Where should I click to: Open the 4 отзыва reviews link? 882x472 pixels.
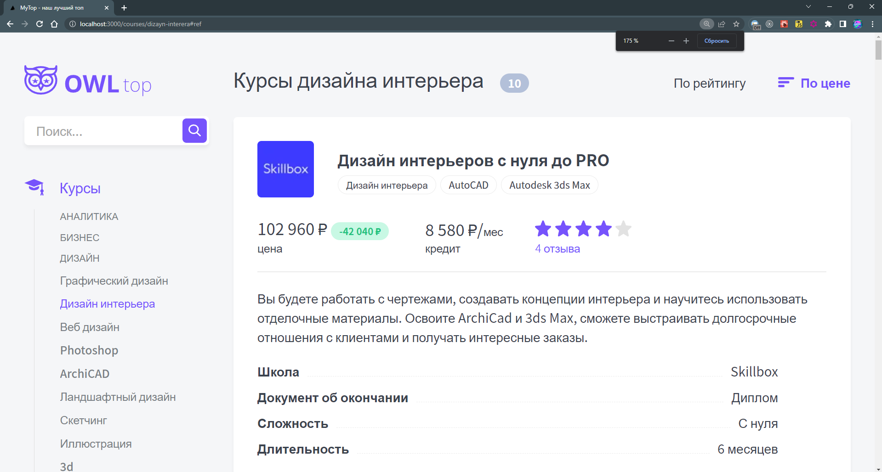[557, 249]
